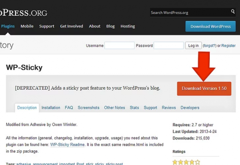Navigate to the Hosting menu item
This screenshot has width=240, height=165.
coord(128,26)
